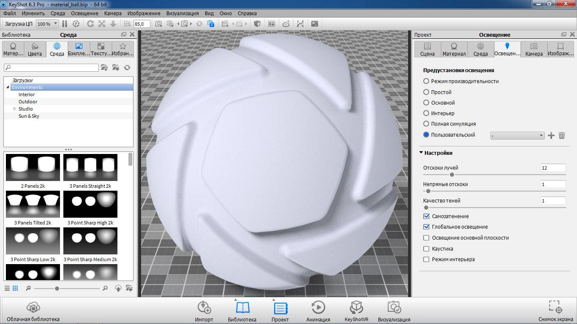
Task: Click the export folder icon in the library
Action: 129,288
